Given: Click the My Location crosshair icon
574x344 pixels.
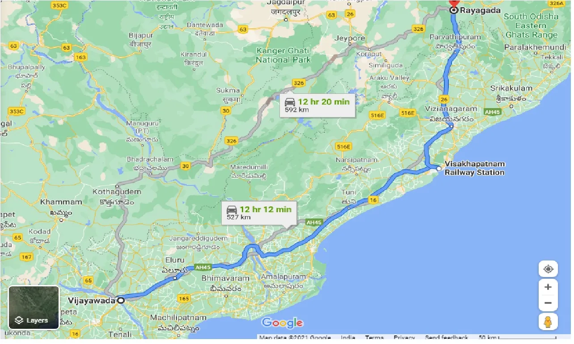Looking at the screenshot, I should (548, 268).
